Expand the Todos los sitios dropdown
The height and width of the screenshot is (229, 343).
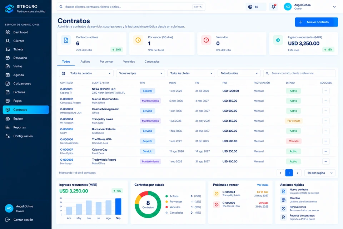(x=239, y=73)
